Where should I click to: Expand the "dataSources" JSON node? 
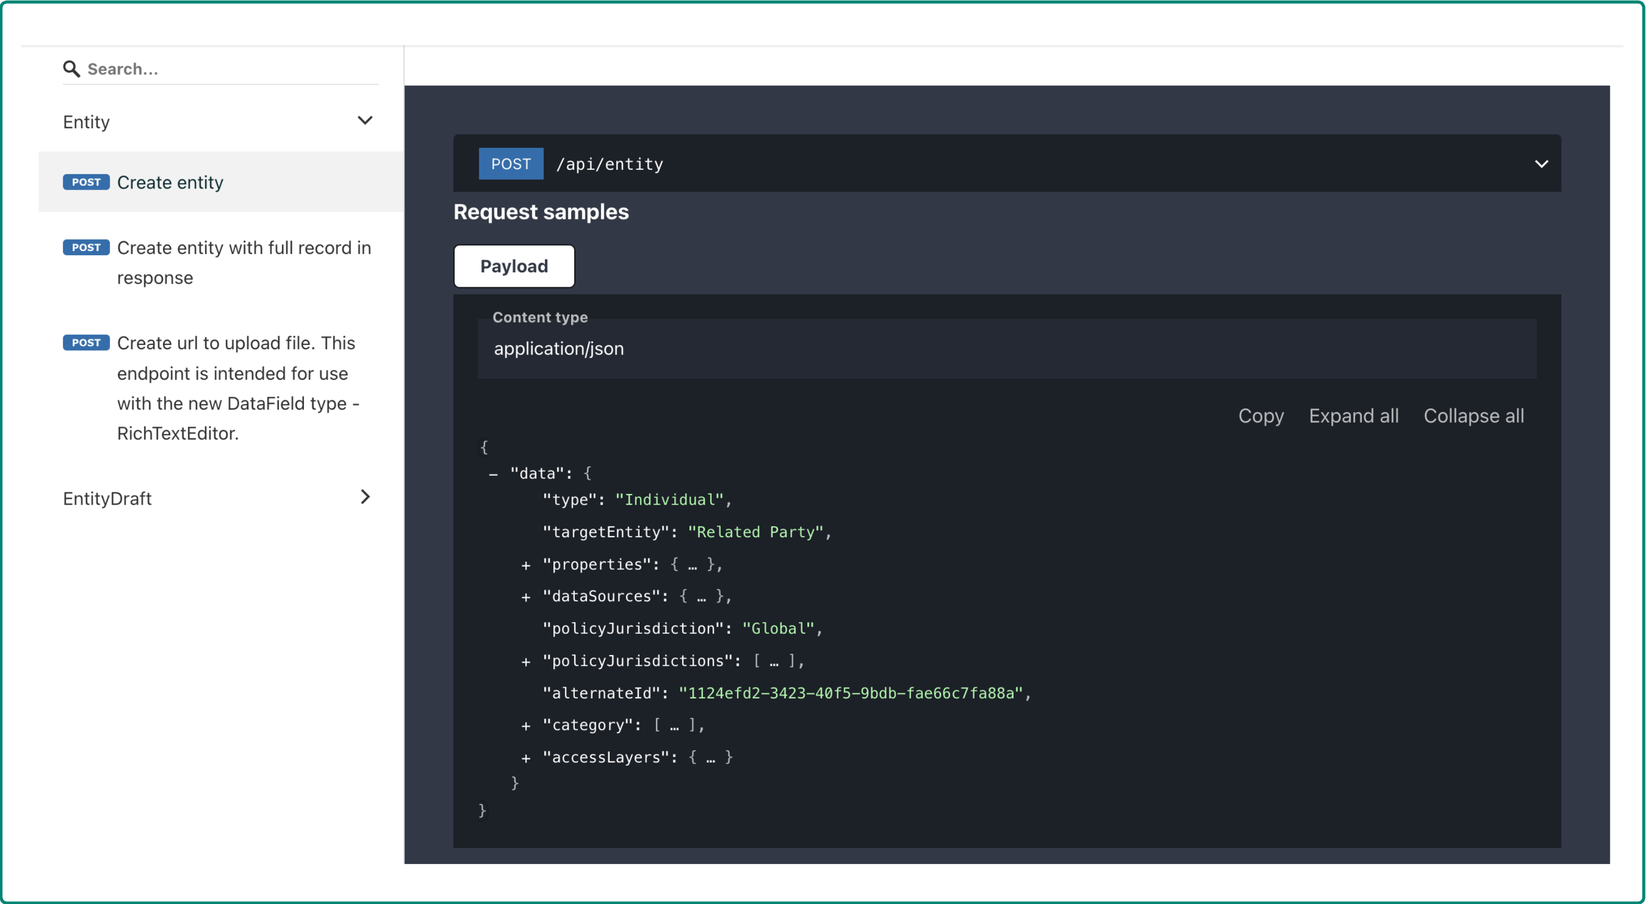click(x=526, y=597)
